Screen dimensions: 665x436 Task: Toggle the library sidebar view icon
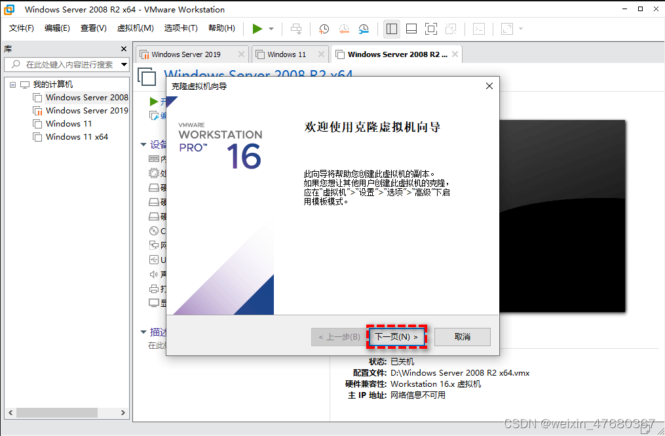coord(392,29)
